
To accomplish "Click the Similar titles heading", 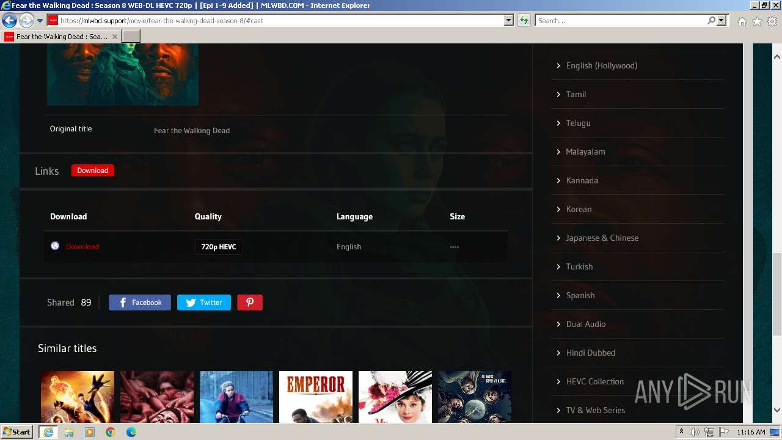I will [67, 348].
